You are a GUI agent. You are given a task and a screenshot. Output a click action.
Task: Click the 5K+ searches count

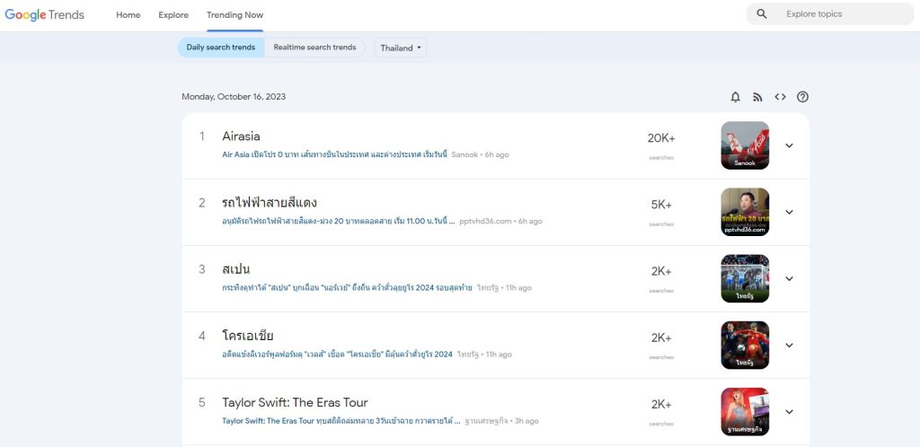[661, 205]
